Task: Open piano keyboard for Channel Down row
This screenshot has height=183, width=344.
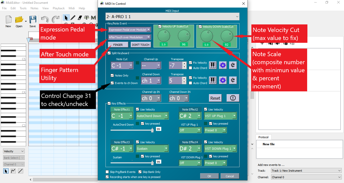Action: (213, 80)
